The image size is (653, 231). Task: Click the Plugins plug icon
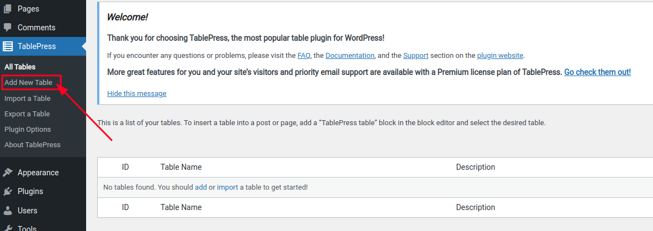pyautogui.click(x=8, y=191)
